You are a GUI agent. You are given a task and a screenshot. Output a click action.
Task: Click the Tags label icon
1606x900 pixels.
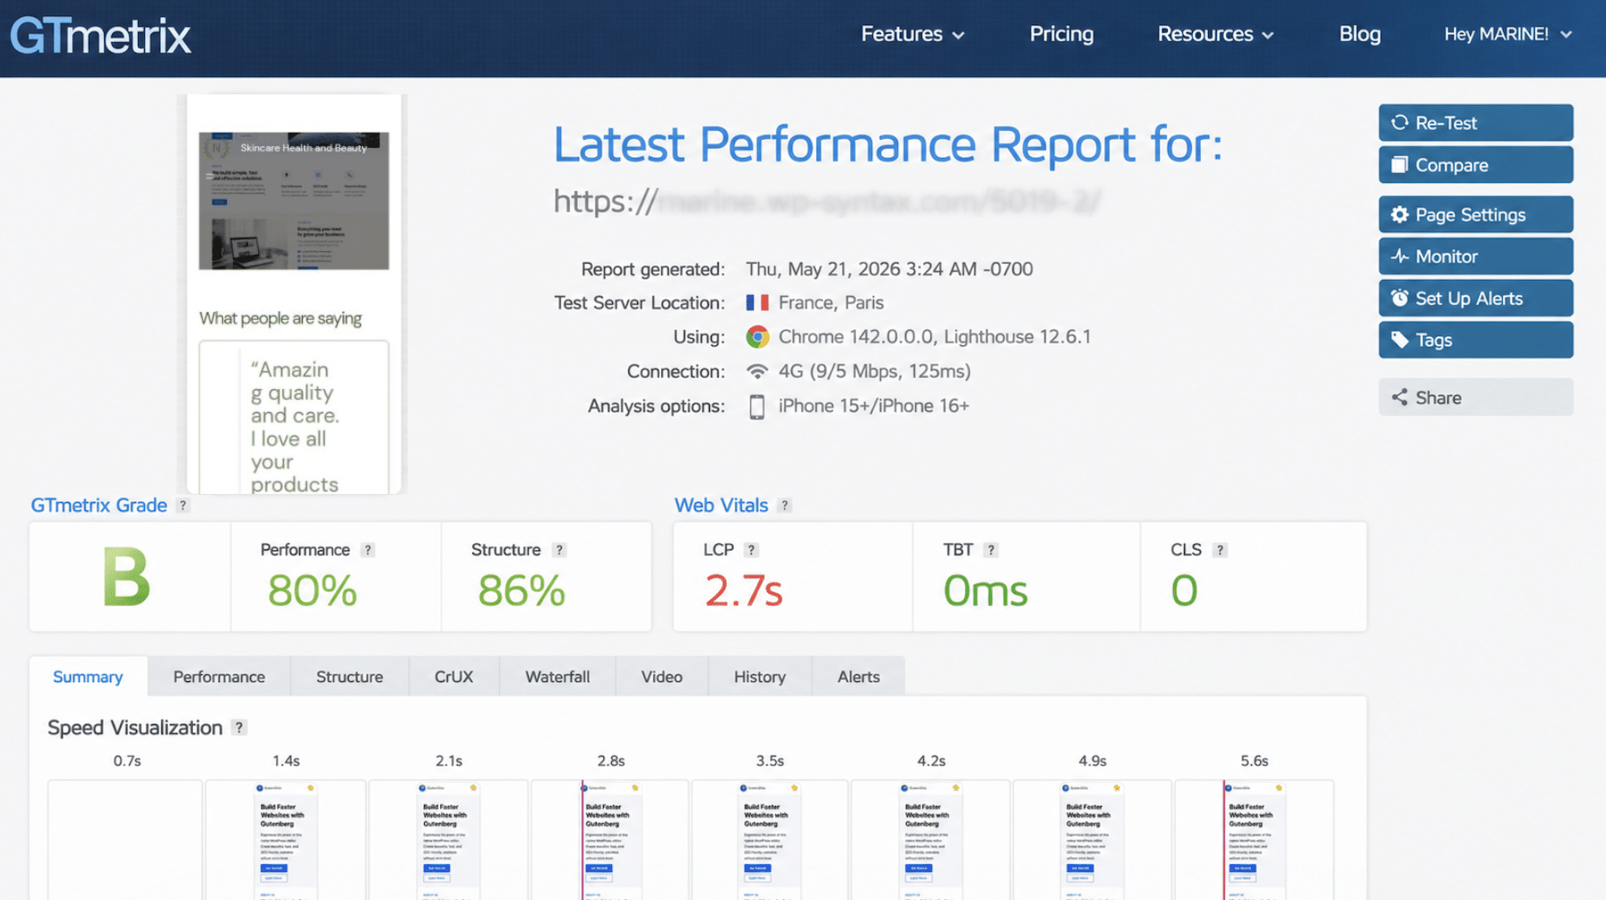click(1399, 340)
